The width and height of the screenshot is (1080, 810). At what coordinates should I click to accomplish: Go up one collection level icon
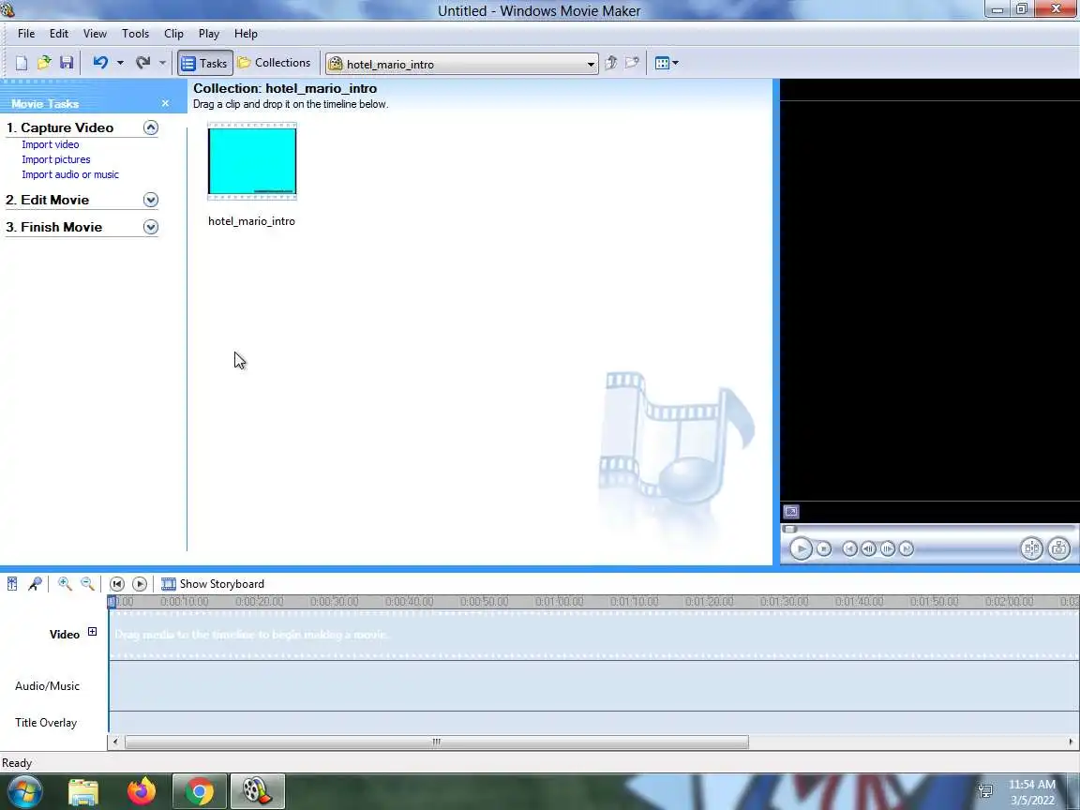(611, 64)
